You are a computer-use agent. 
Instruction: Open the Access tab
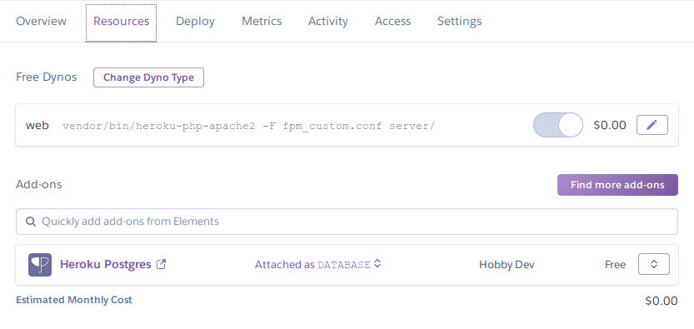[x=392, y=21]
